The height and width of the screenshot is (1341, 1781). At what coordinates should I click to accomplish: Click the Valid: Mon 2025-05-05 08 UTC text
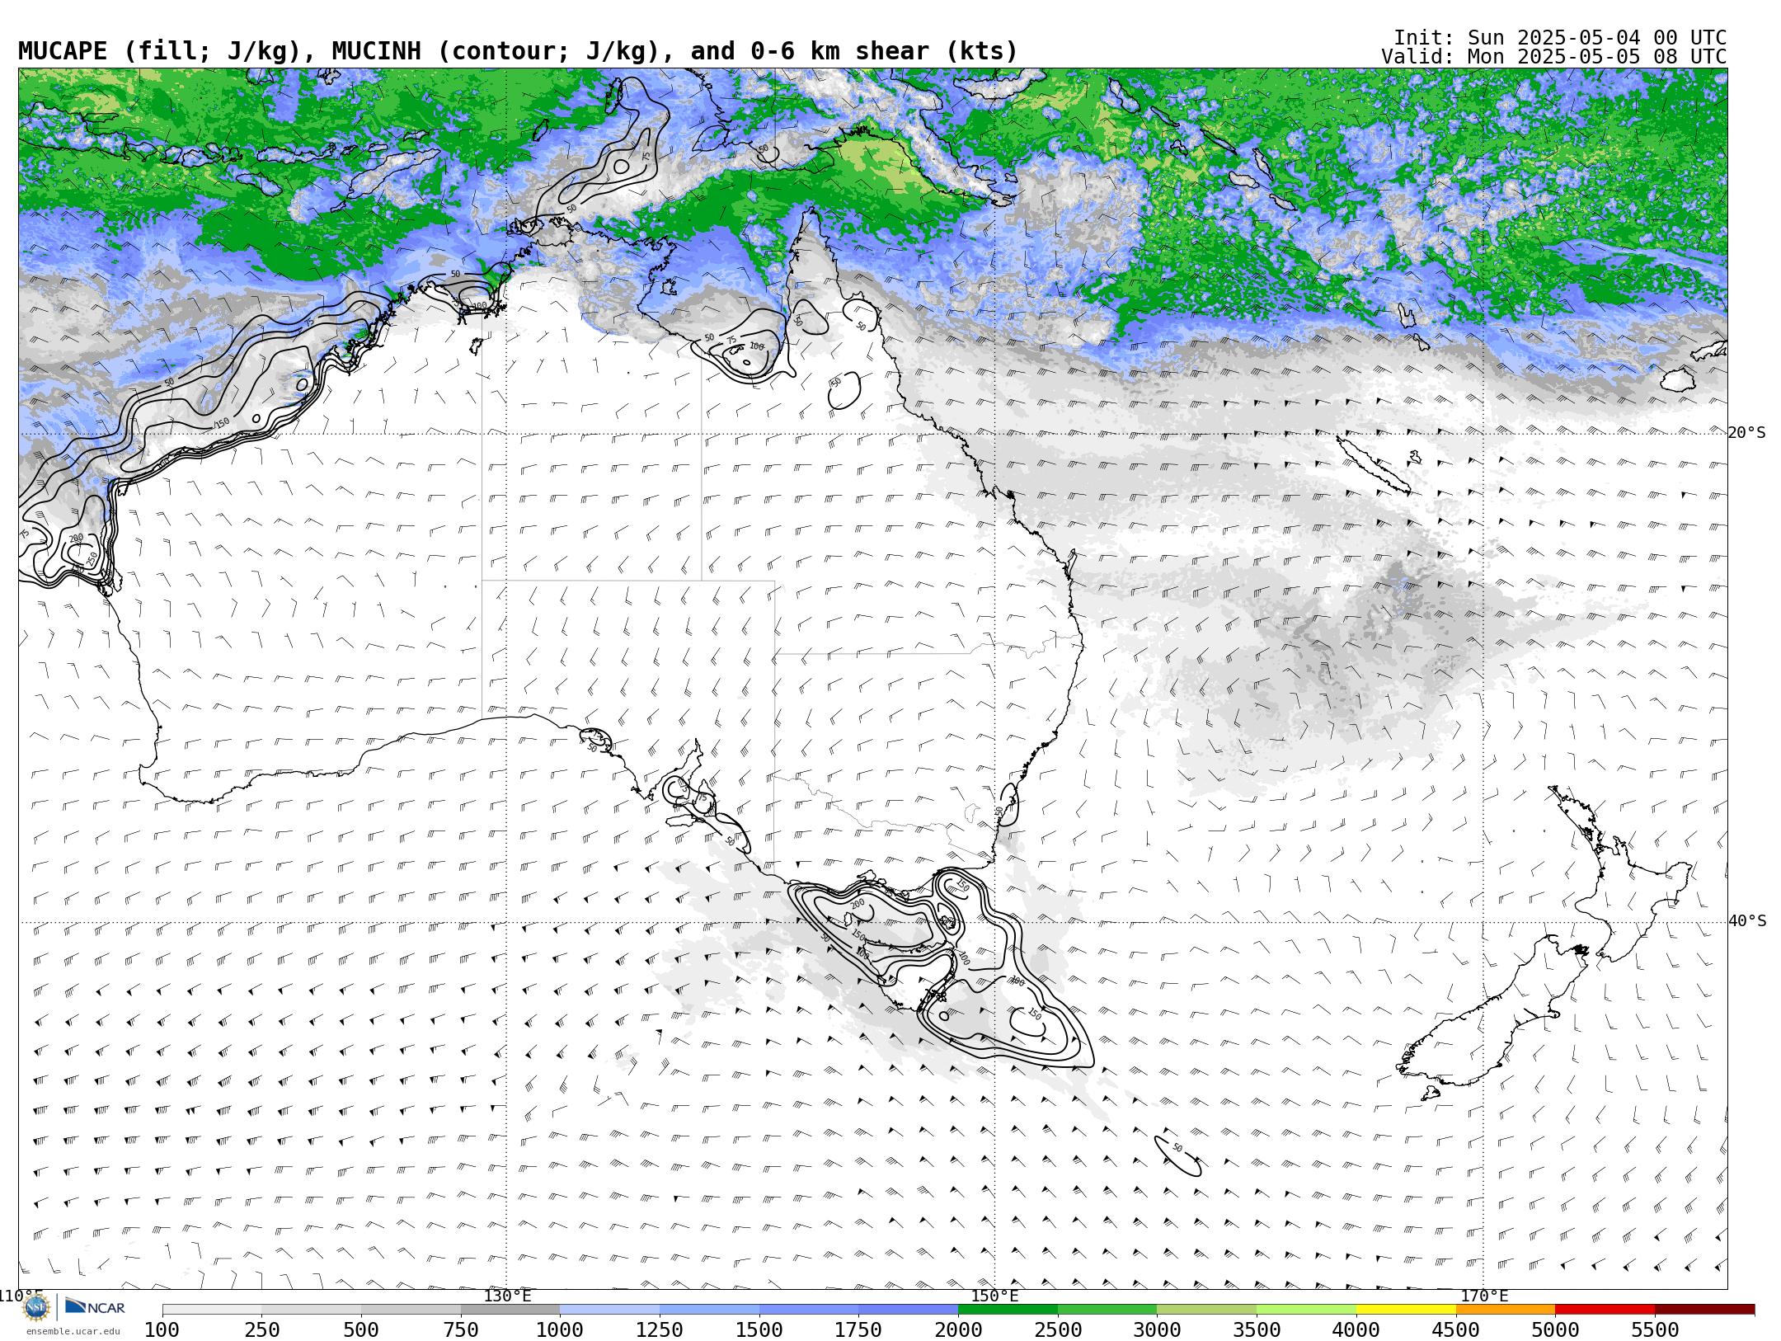1554,57
